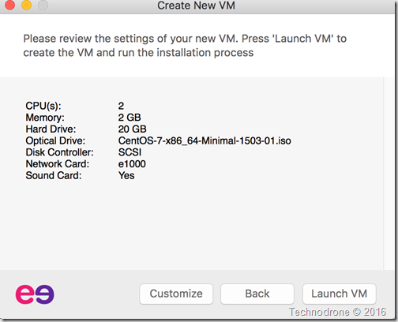Click the Sound Card Yes value
Screen dimensions: 398x322
tap(126, 175)
